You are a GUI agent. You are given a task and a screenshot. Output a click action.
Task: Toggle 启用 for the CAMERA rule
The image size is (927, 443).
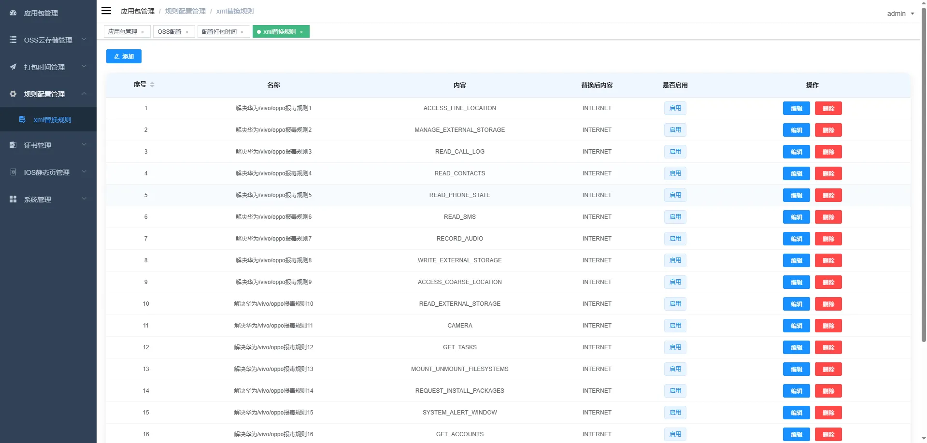[x=675, y=326]
